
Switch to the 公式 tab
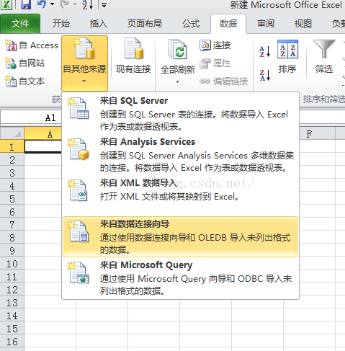[x=191, y=24]
